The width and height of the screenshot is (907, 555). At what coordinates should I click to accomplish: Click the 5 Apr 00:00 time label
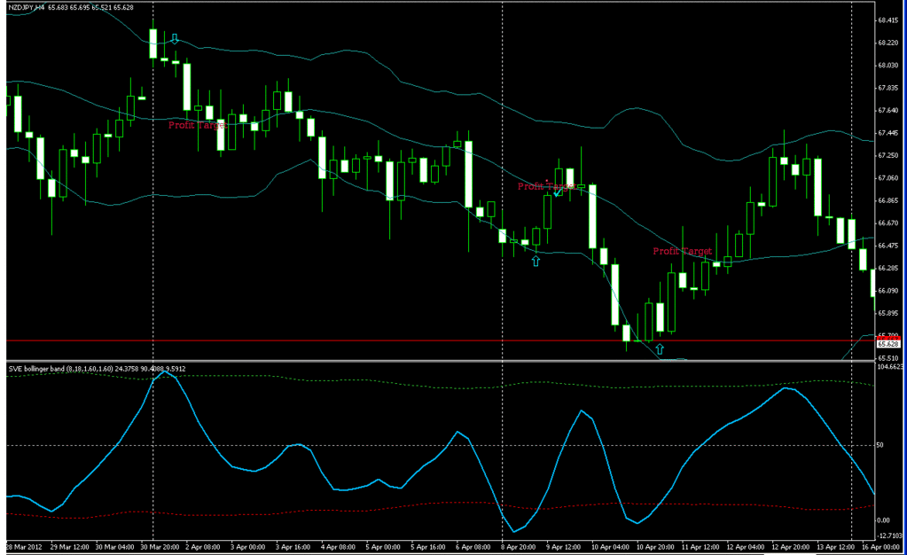point(383,547)
